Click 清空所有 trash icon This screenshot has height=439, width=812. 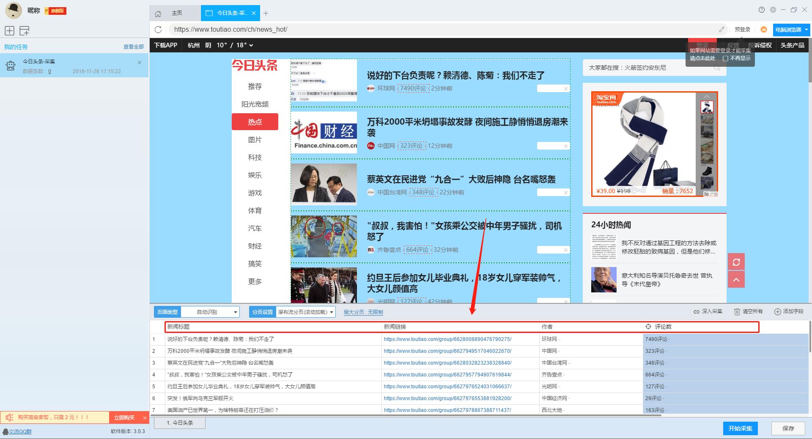coord(737,311)
